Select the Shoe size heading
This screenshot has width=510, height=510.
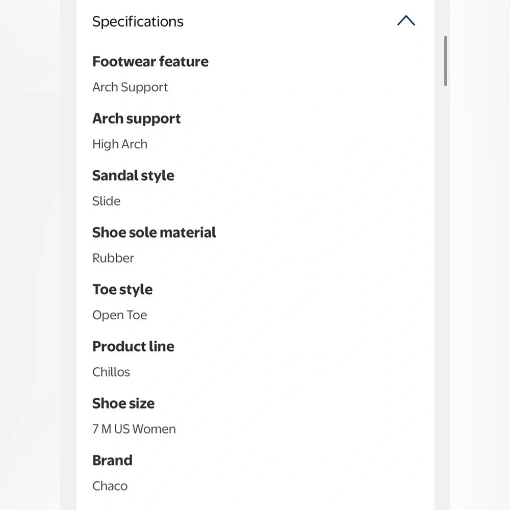coord(123,403)
